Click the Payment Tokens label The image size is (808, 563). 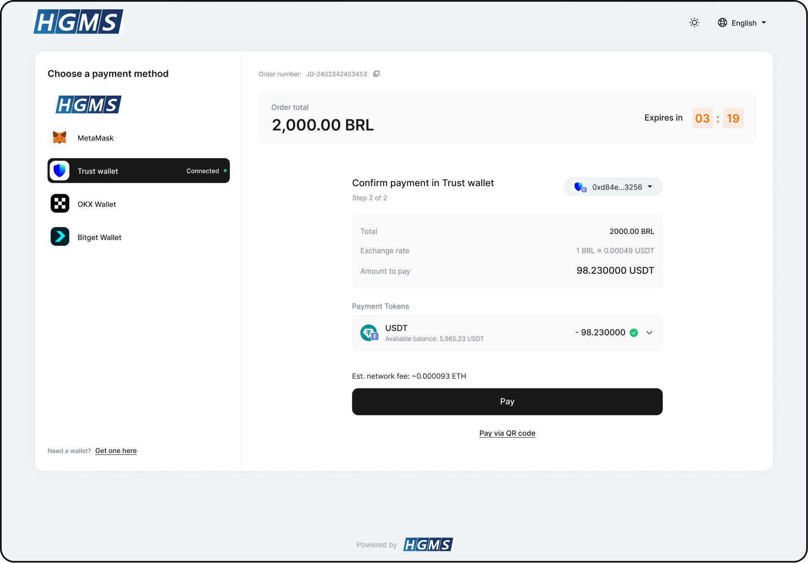[381, 306]
